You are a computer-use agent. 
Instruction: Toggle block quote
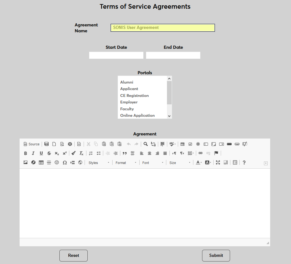pyautogui.click(x=125, y=153)
